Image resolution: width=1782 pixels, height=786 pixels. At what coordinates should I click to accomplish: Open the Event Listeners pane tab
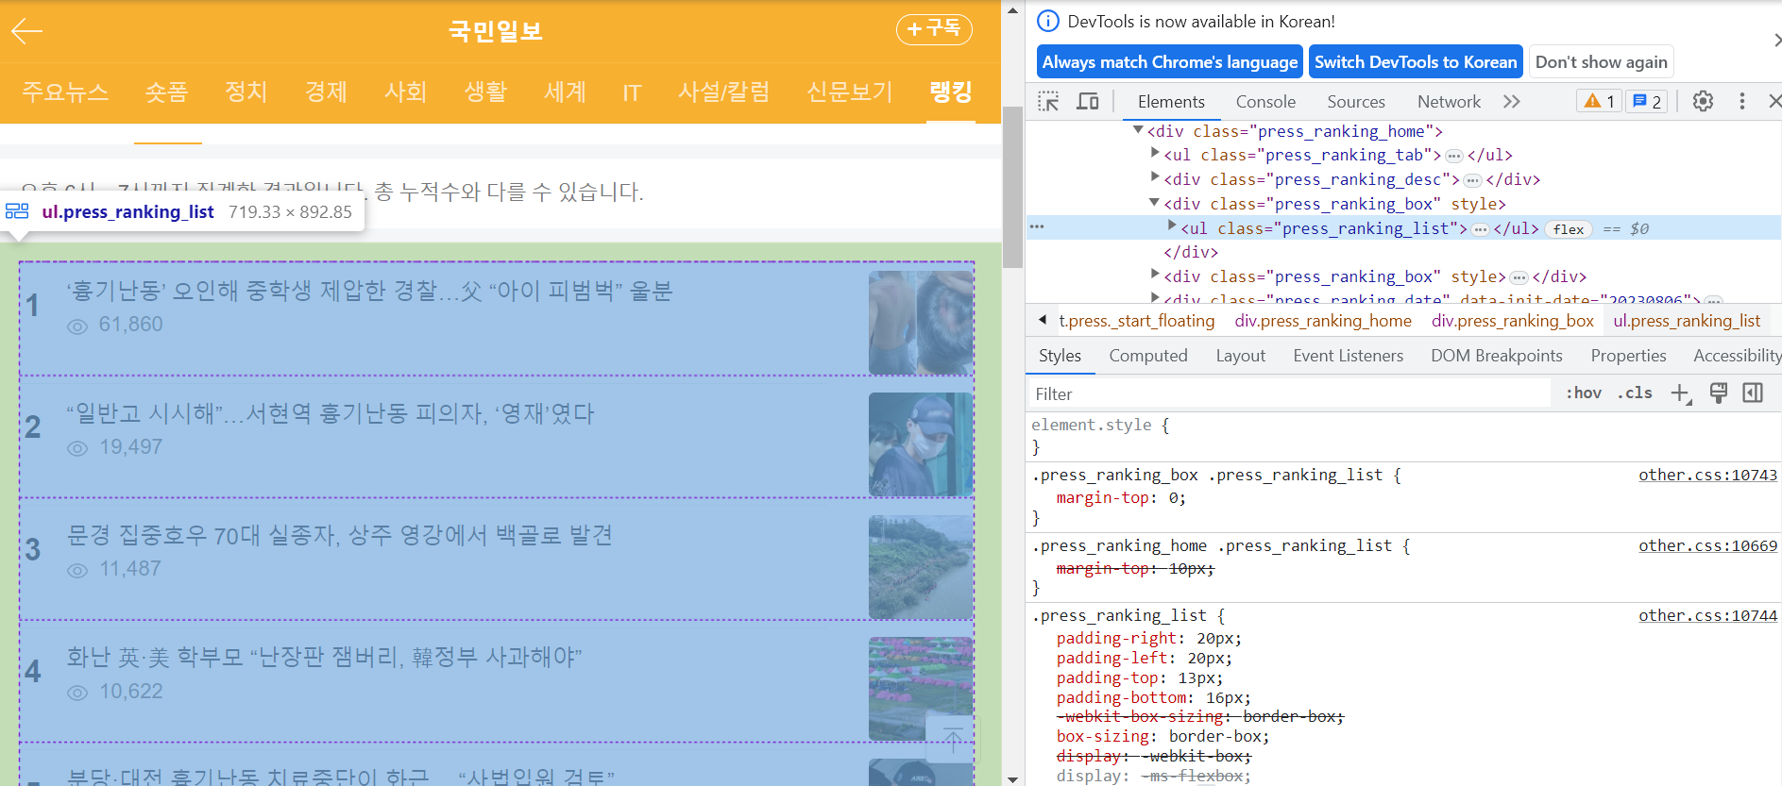[1348, 356]
